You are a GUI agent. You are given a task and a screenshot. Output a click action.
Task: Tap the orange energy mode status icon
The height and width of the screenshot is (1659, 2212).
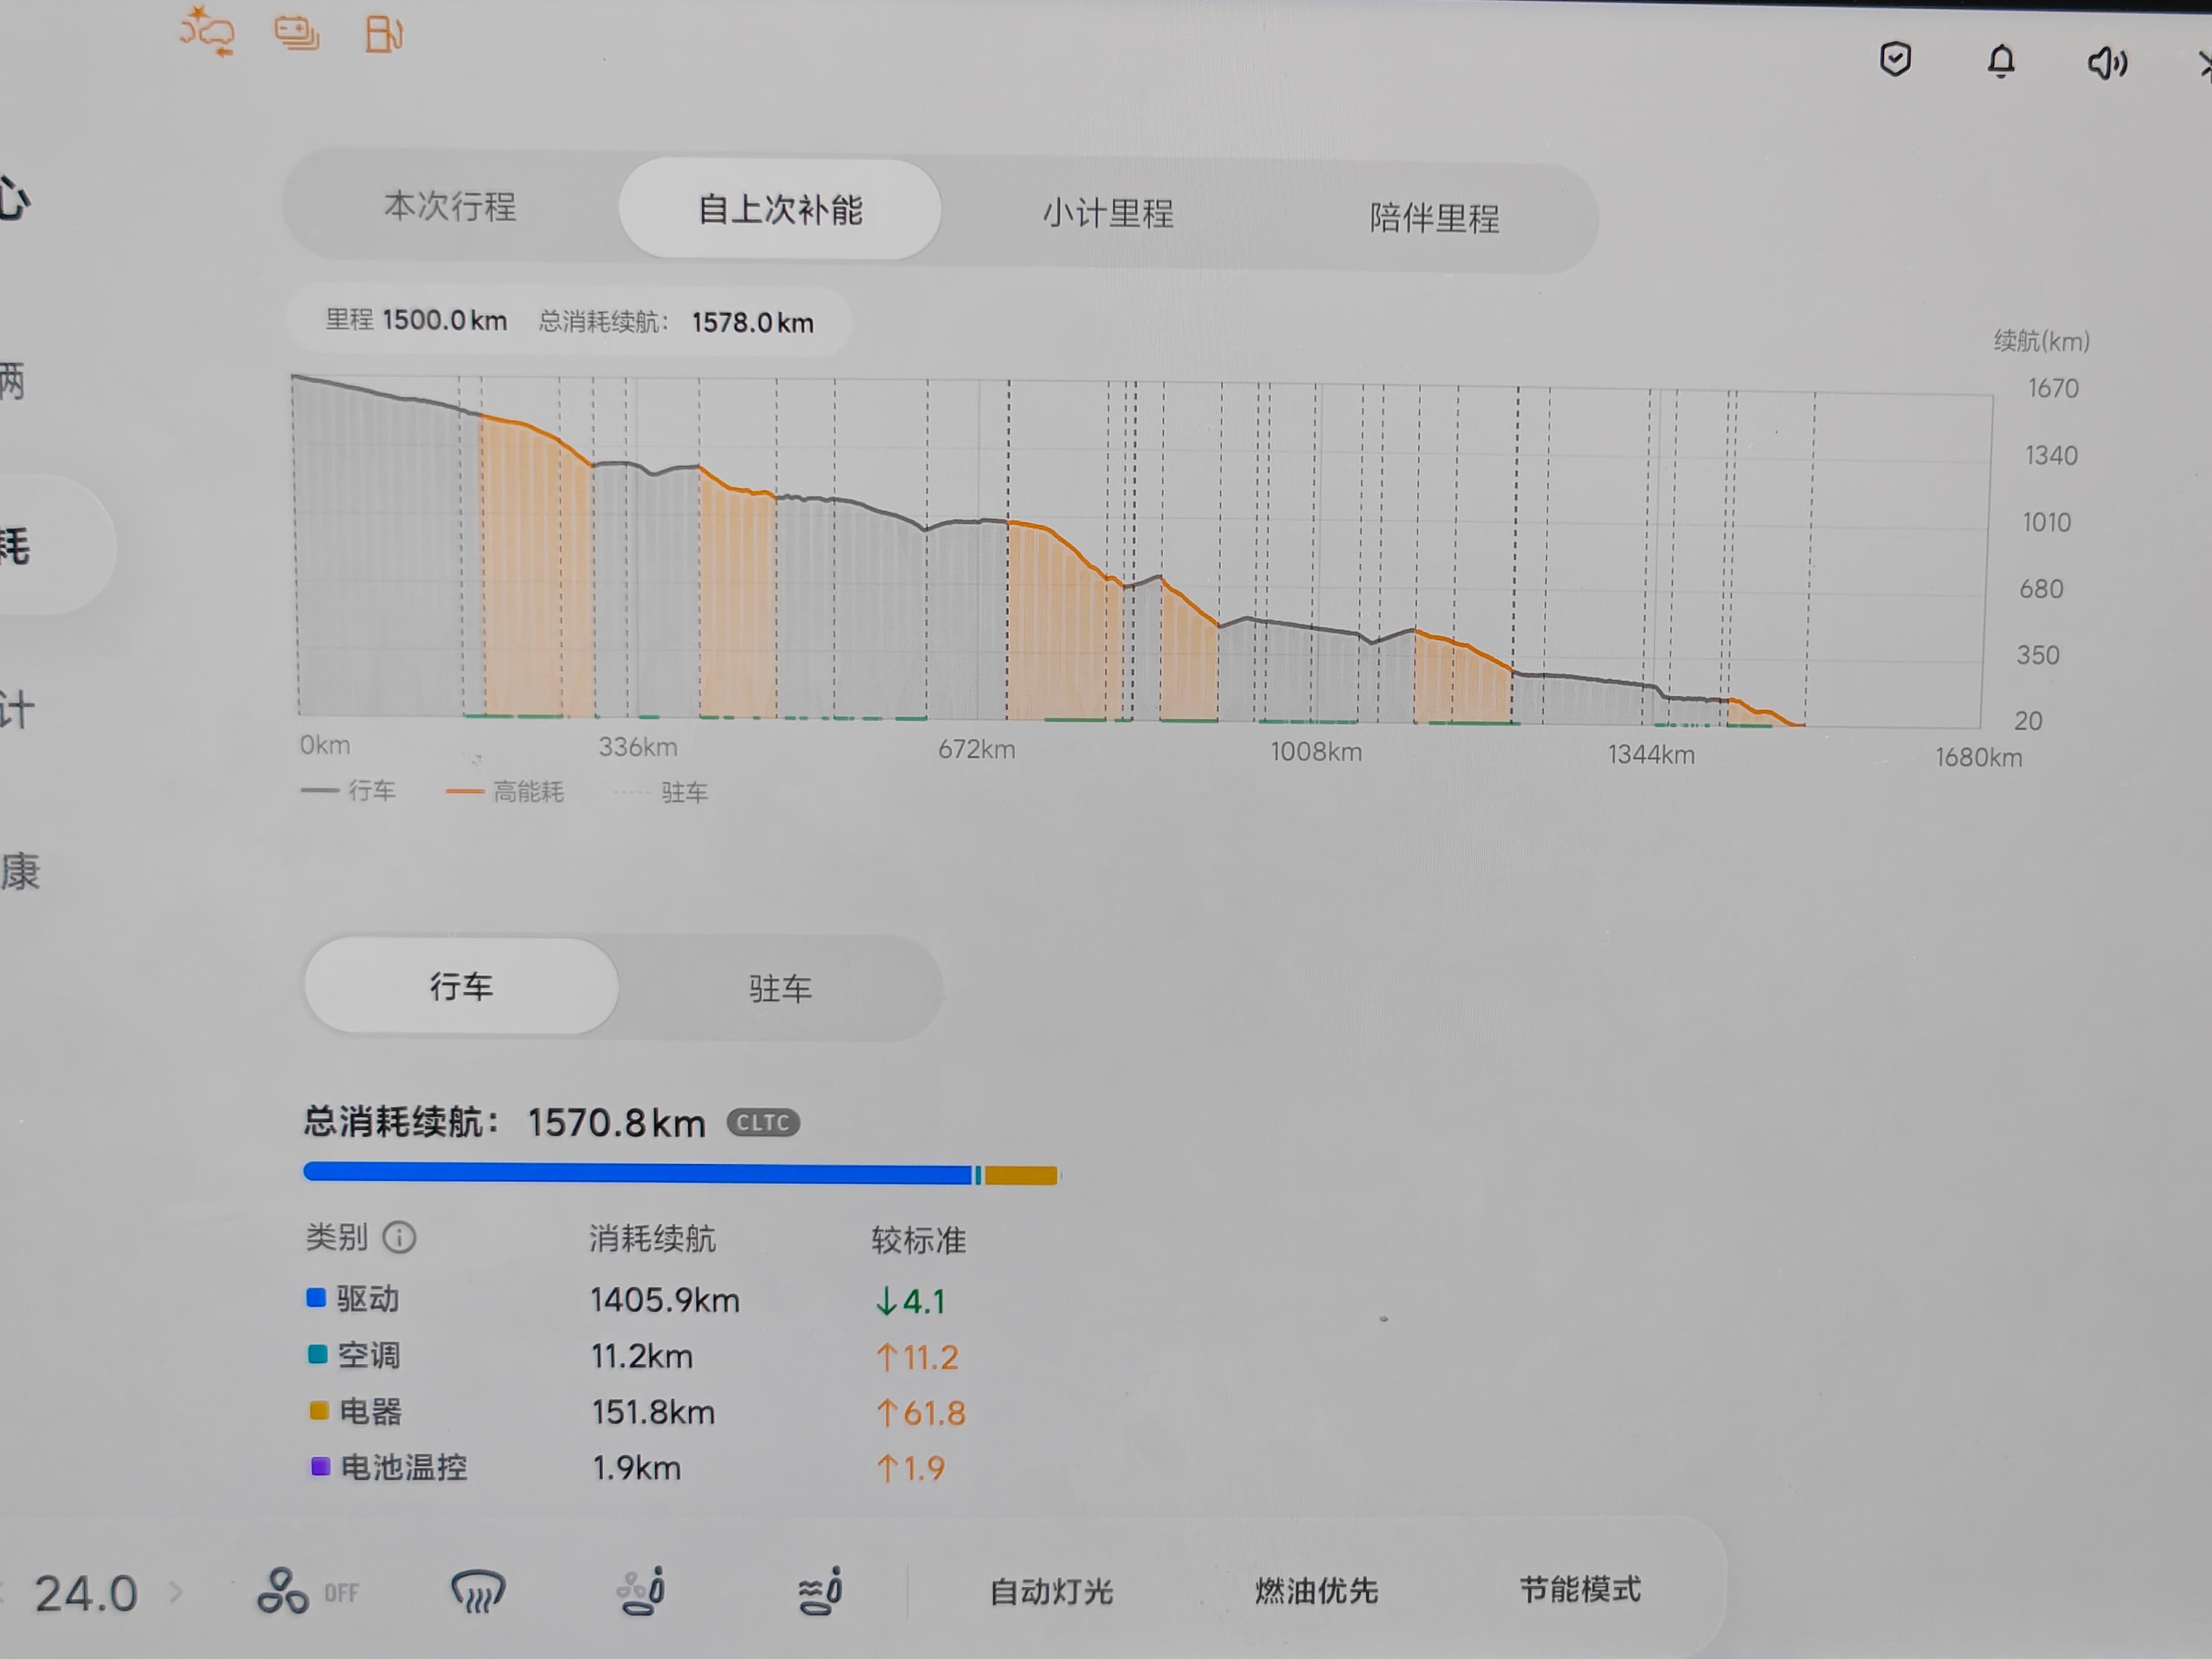pos(207,31)
